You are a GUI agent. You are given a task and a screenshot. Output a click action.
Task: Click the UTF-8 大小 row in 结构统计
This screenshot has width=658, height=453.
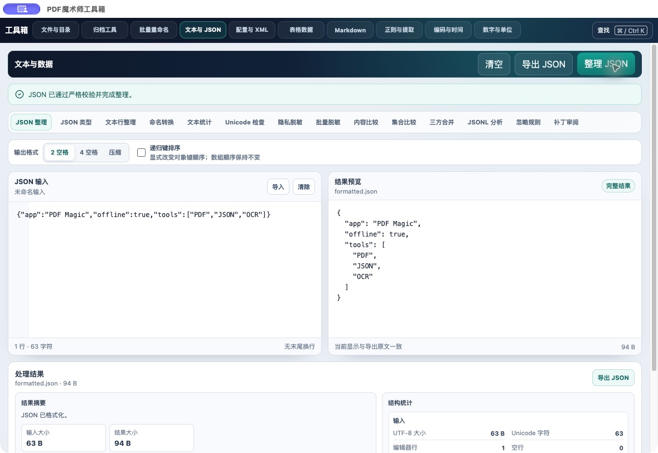pyautogui.click(x=448, y=433)
